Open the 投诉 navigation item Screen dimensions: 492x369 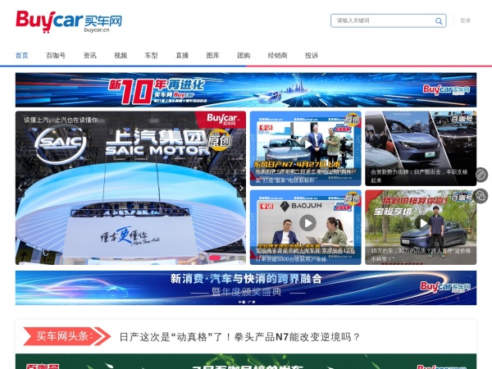coord(312,56)
